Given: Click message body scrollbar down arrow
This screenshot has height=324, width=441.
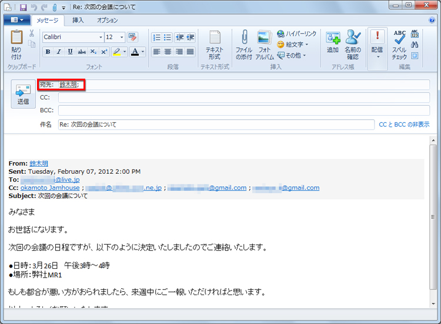Looking at the screenshot, I should [433, 303].
